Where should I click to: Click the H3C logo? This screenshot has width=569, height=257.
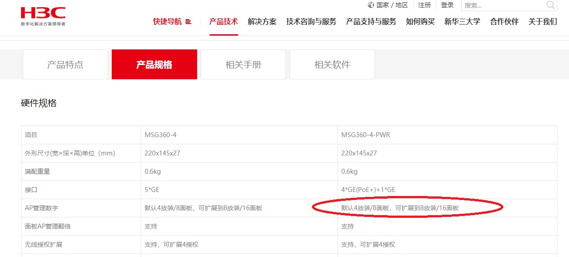click(43, 16)
